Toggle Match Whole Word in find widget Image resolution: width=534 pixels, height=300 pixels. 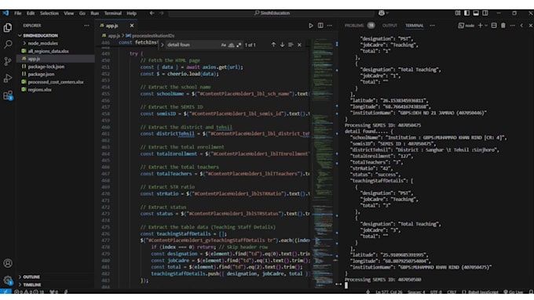coord(231,45)
